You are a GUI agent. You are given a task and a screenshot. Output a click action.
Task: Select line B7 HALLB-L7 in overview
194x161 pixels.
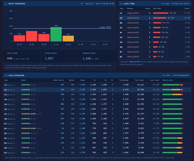point(97,153)
